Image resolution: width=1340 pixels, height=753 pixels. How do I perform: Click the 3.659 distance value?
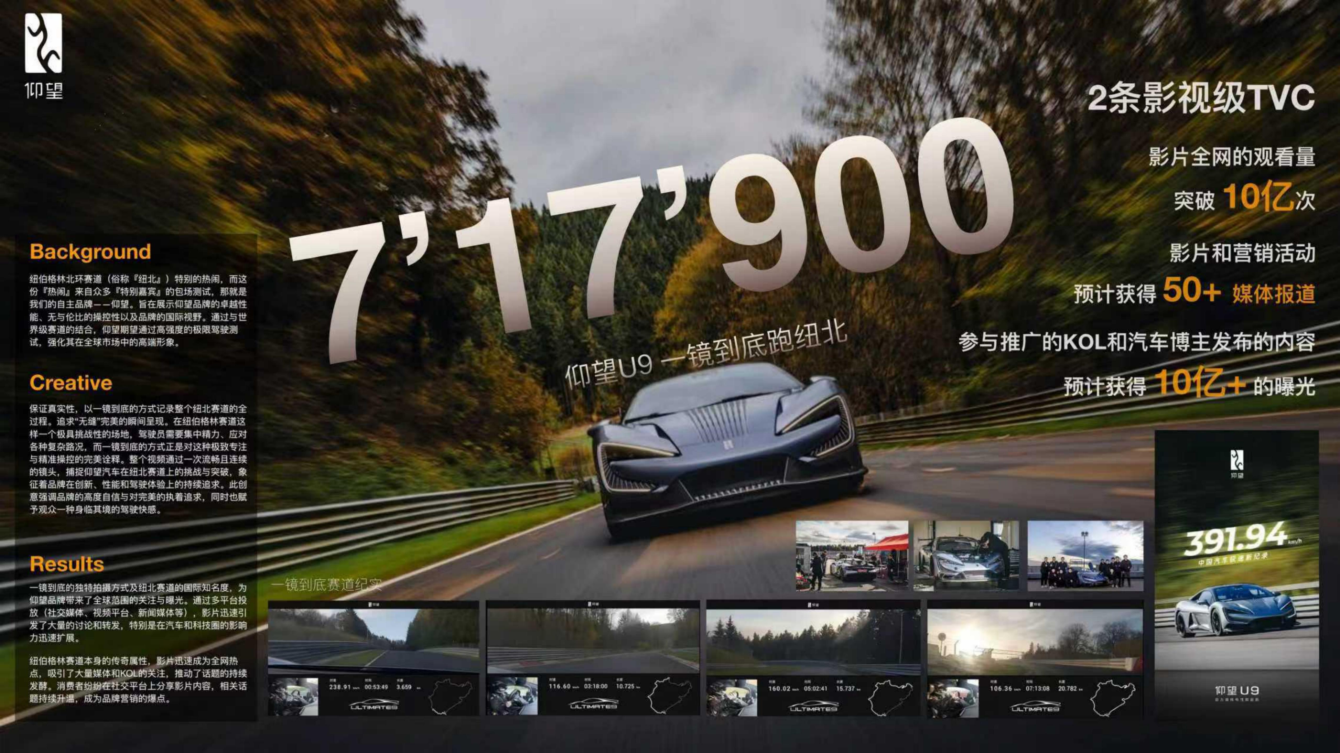(404, 687)
